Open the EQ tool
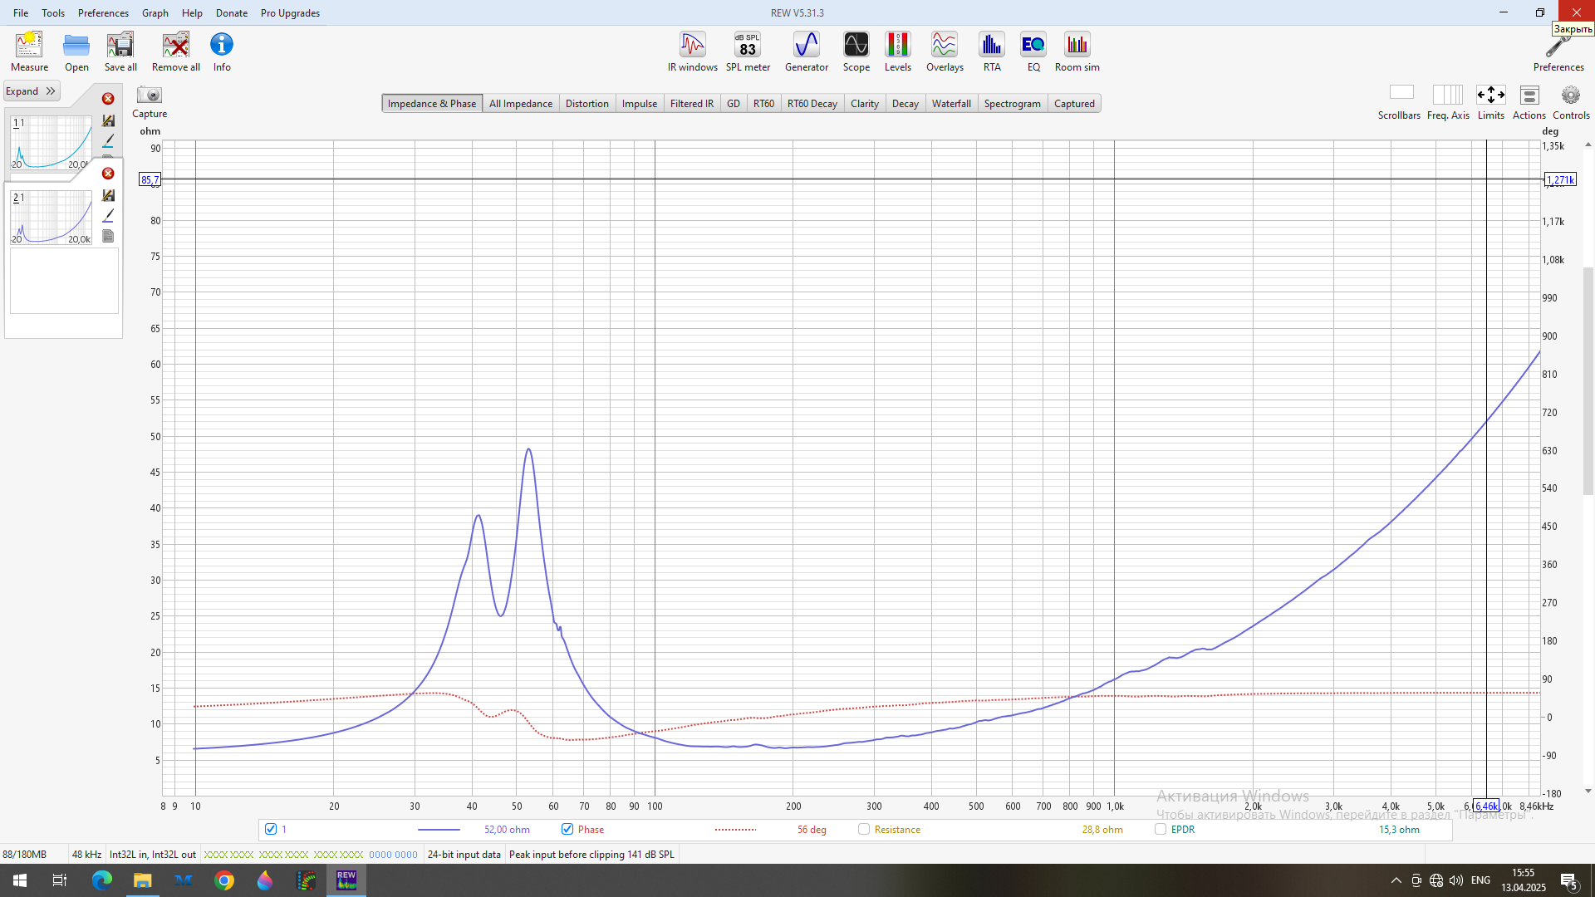This screenshot has width=1595, height=897. (x=1033, y=51)
